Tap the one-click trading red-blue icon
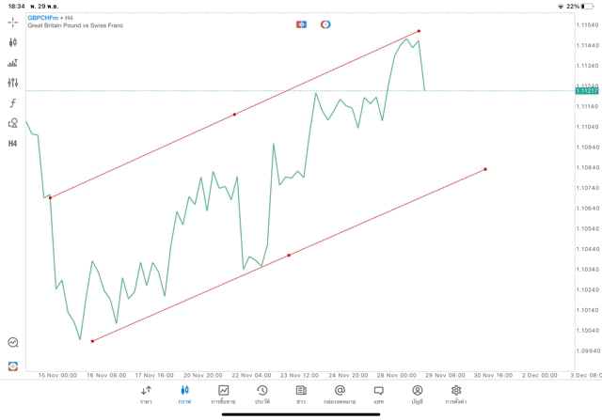This screenshot has width=602, height=420. pyautogui.click(x=301, y=23)
